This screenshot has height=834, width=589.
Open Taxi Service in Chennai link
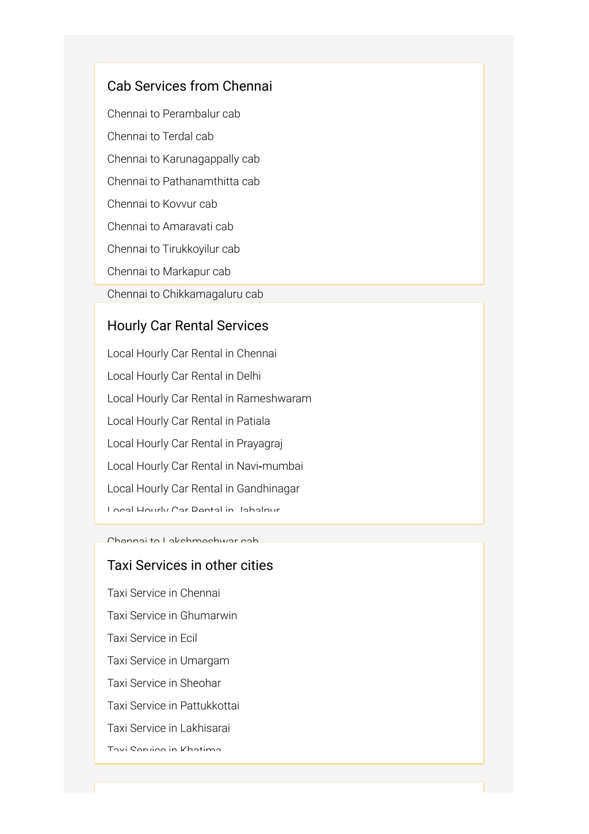pos(164,593)
